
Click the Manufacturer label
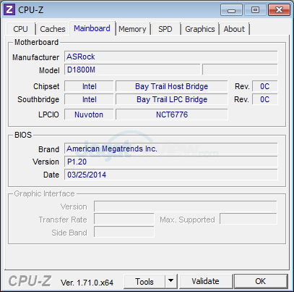[35, 57]
